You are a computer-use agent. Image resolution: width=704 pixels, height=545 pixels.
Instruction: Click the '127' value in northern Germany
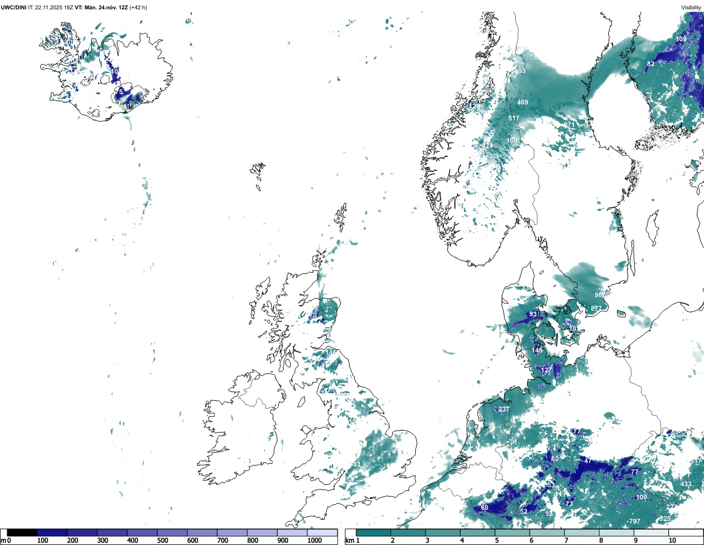pos(546,371)
